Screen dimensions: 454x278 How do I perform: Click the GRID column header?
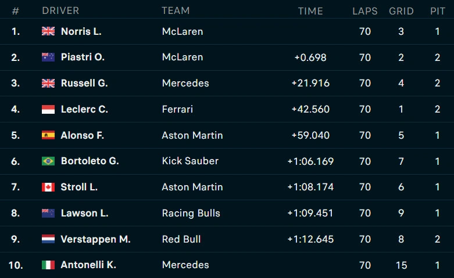pyautogui.click(x=401, y=11)
